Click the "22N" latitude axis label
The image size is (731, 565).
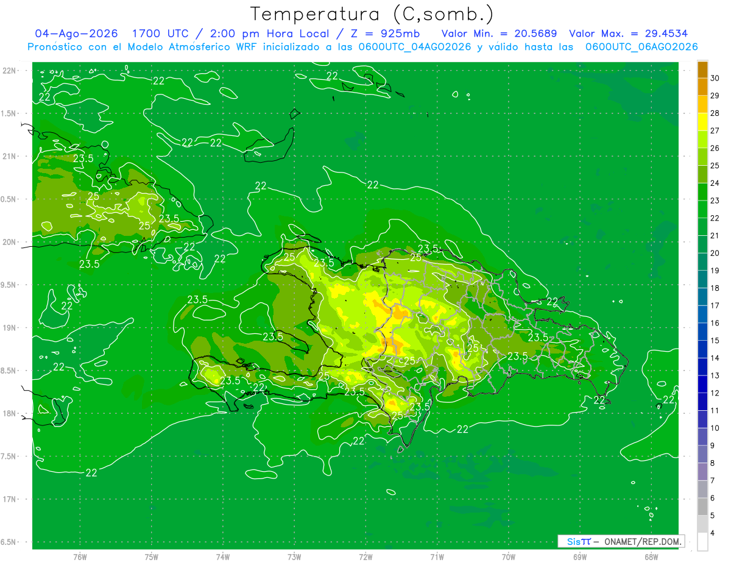[x=9, y=71]
